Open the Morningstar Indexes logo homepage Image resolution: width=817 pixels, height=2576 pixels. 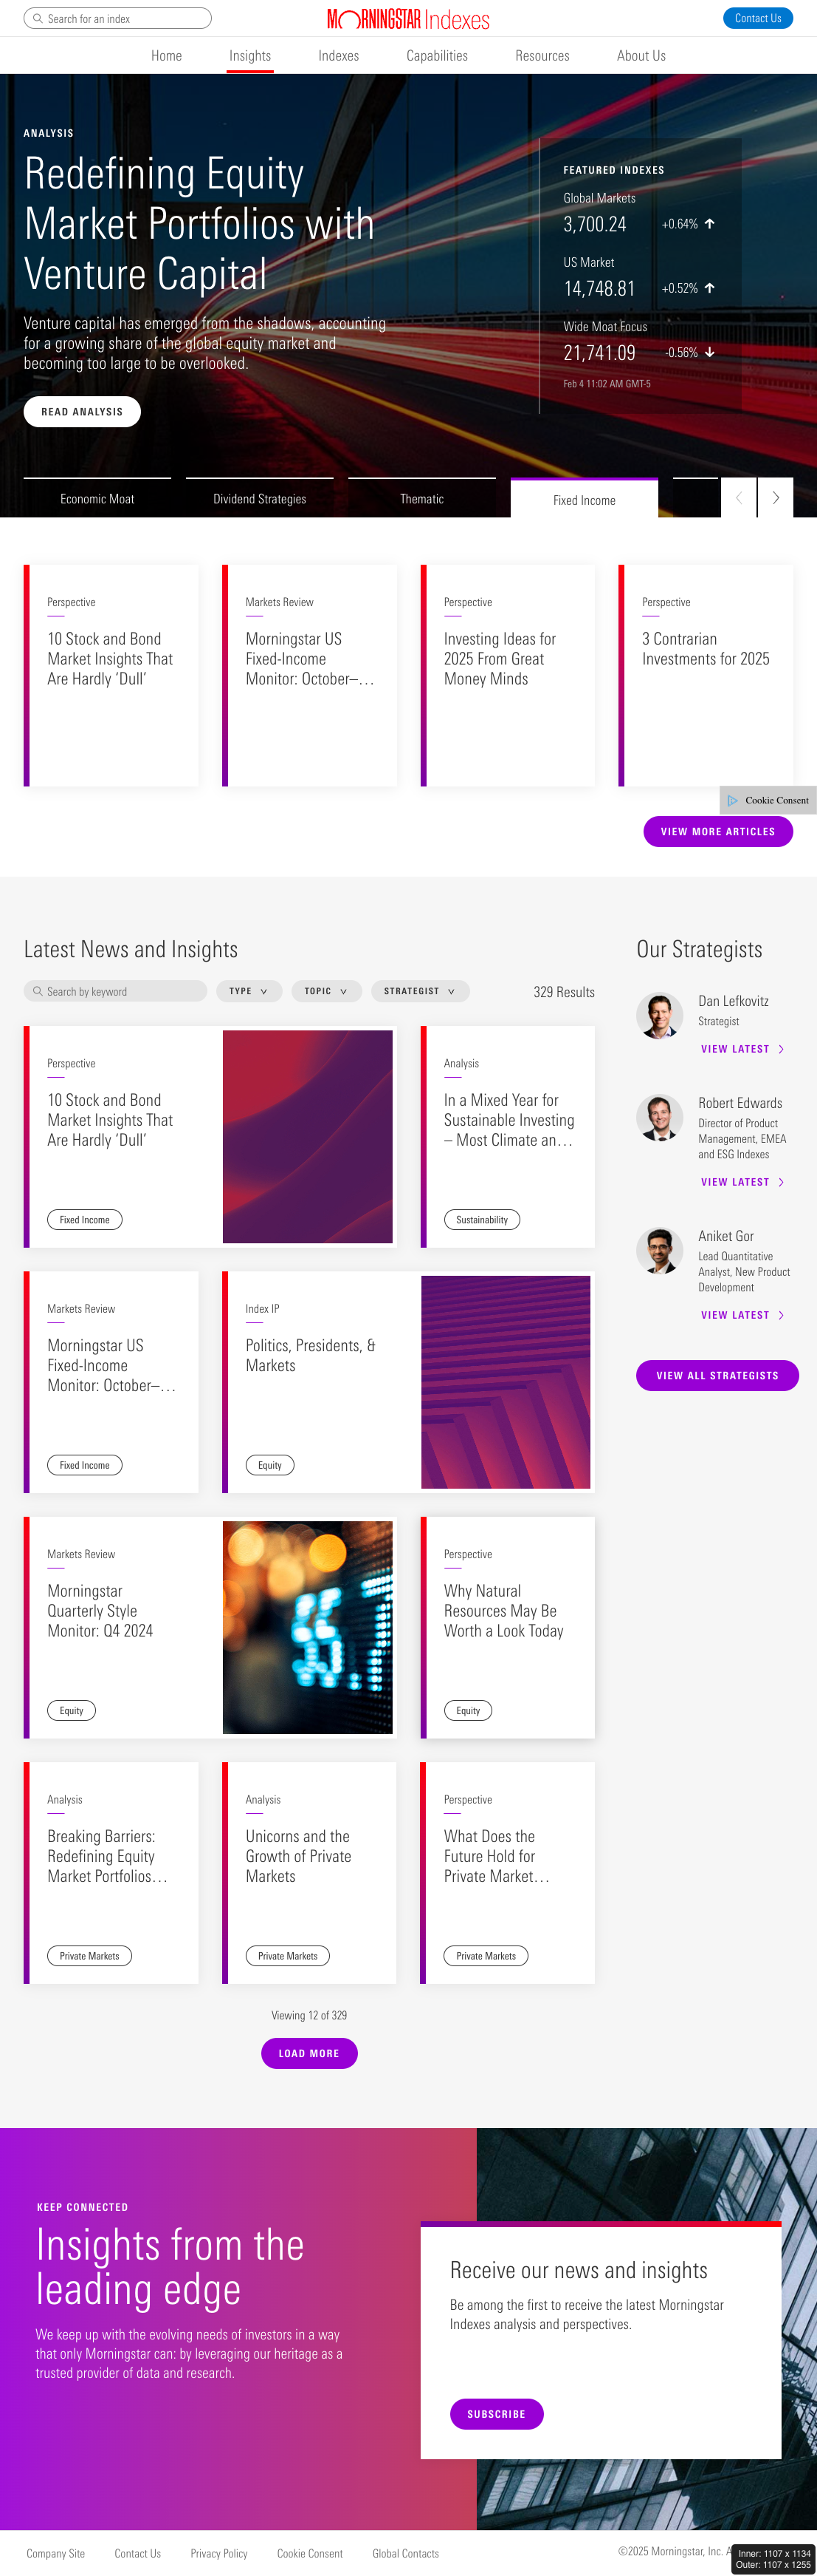point(407,19)
